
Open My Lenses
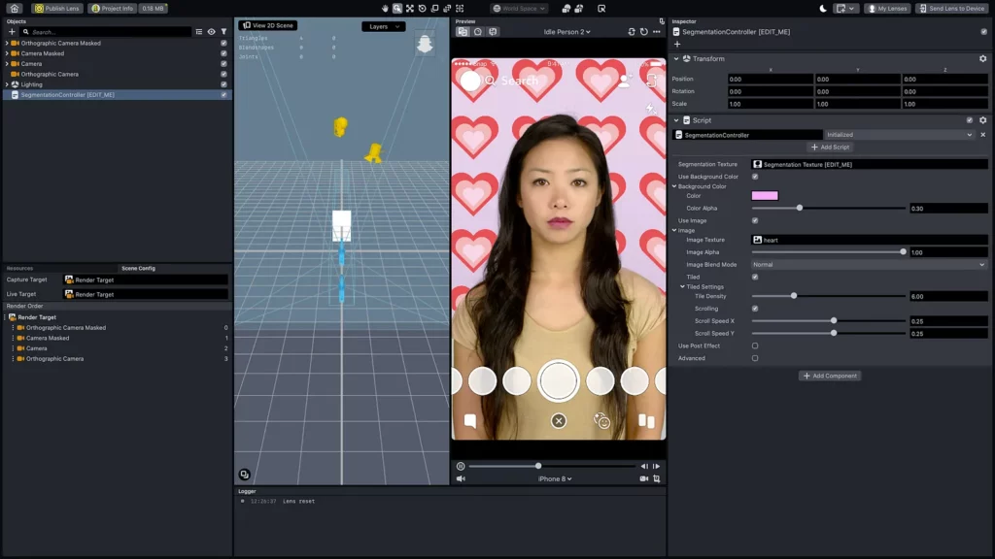(887, 8)
